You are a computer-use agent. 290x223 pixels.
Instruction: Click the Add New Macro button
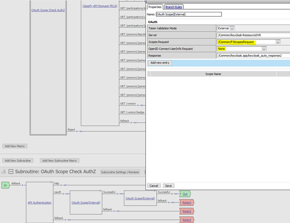click(15, 146)
